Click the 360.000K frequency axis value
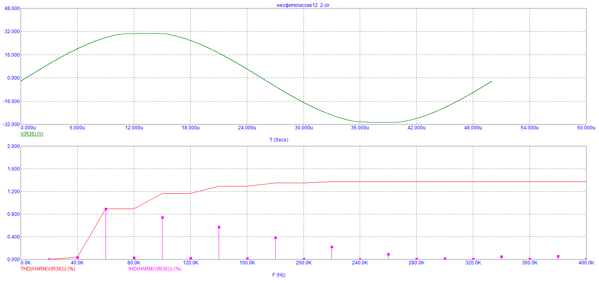This screenshot has width=599, height=283. coord(530,263)
